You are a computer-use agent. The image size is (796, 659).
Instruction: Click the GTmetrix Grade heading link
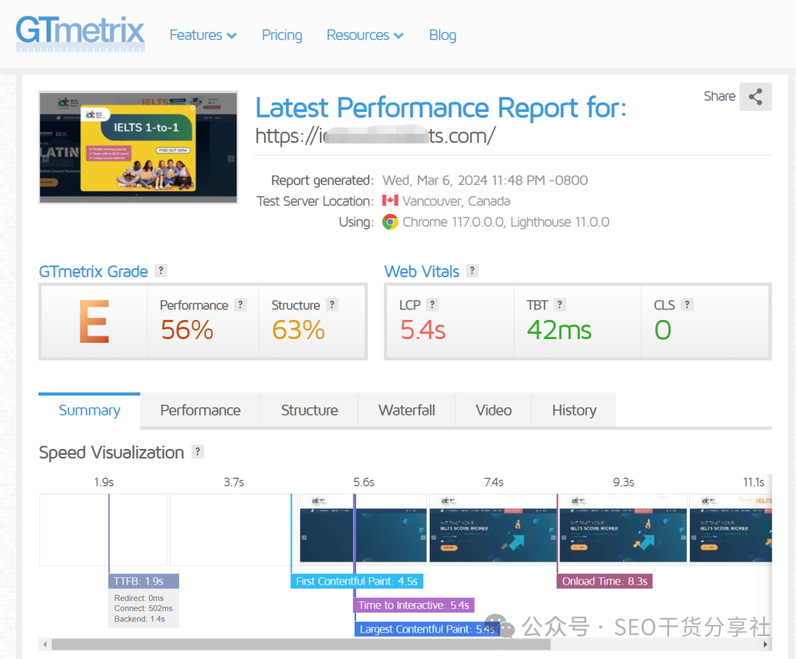coord(94,271)
